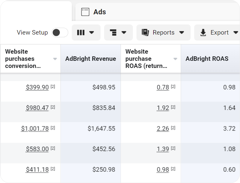Expand the Export dropdown menu

coord(236,32)
